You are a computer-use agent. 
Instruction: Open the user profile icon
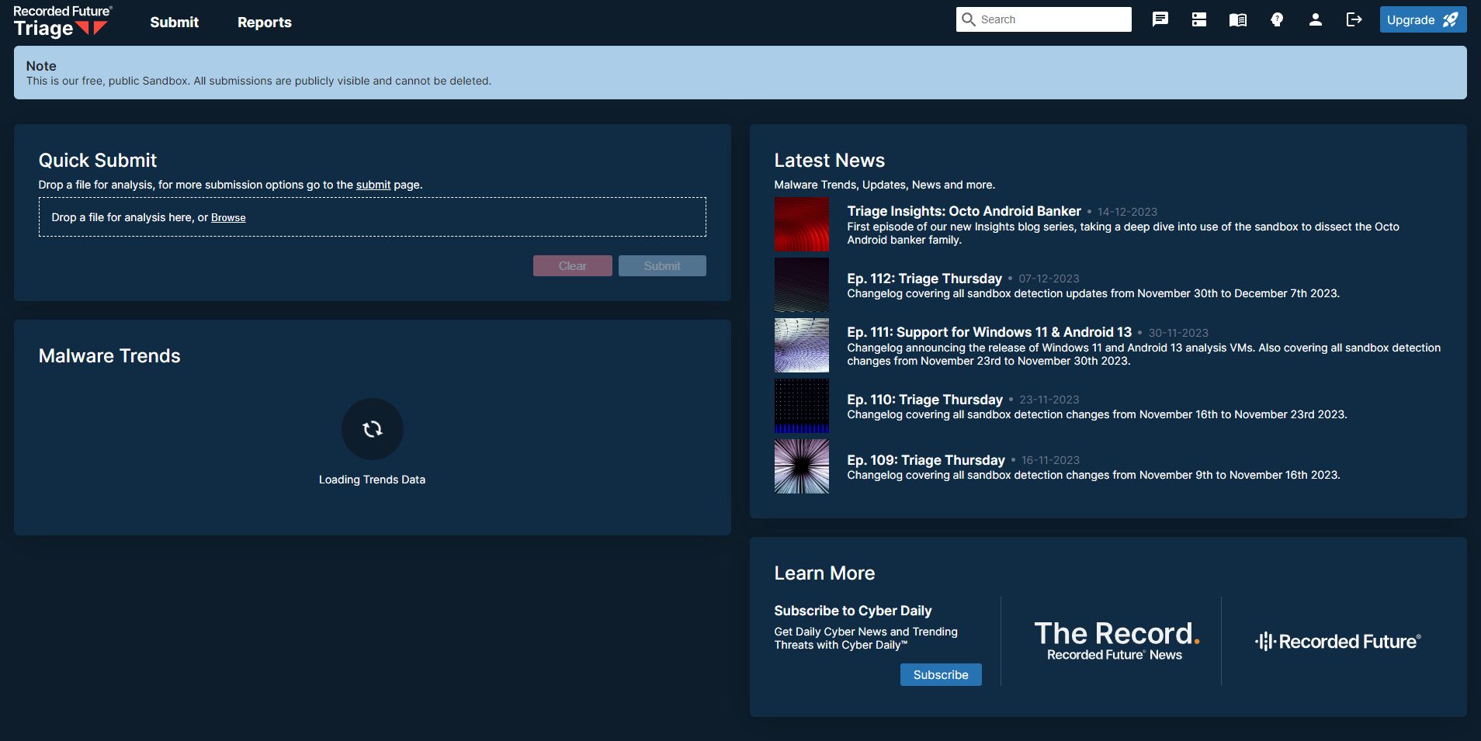tap(1315, 19)
